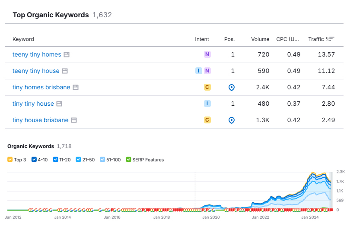Click SERP icon beside teeny tiny house
This screenshot has width=350, height=233.
tap(65, 71)
